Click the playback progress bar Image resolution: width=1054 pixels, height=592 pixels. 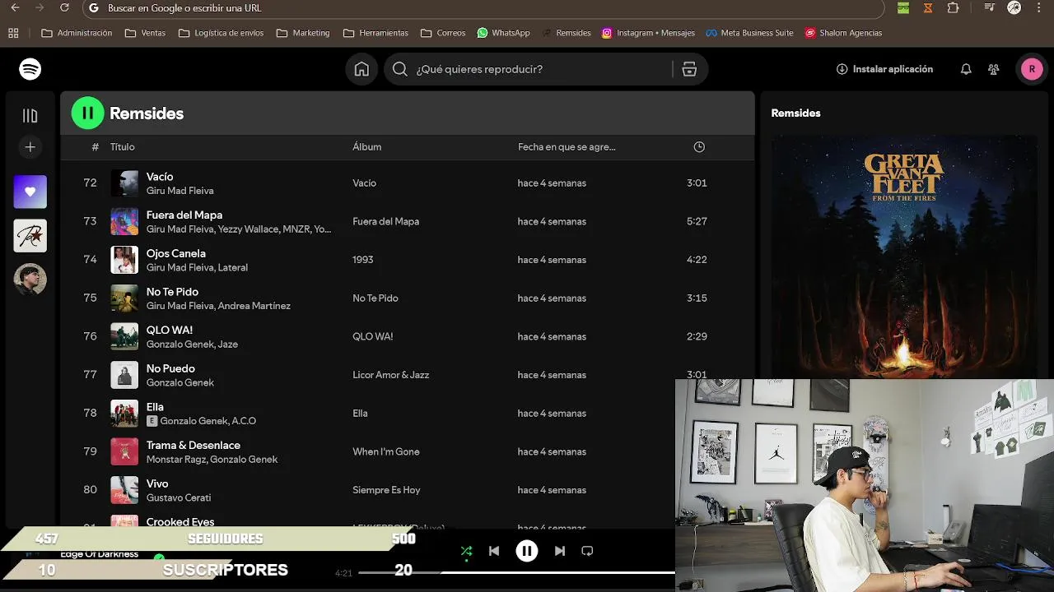(x=517, y=572)
